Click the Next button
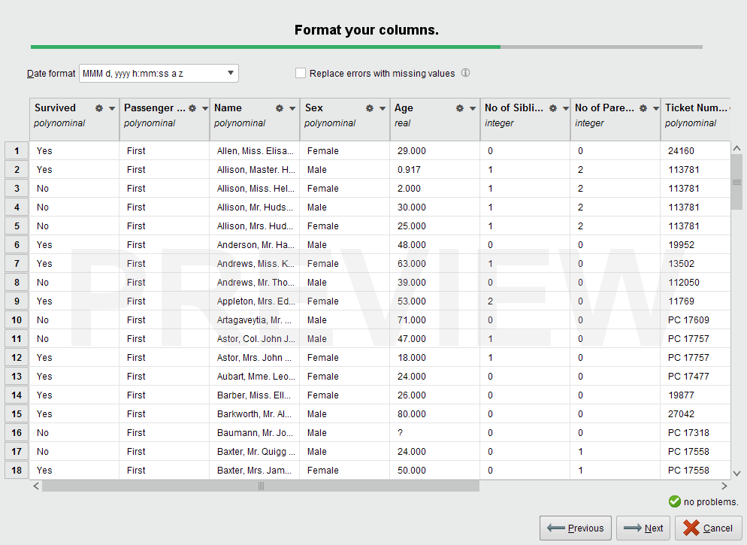This screenshot has height=545, width=747. 643,528
